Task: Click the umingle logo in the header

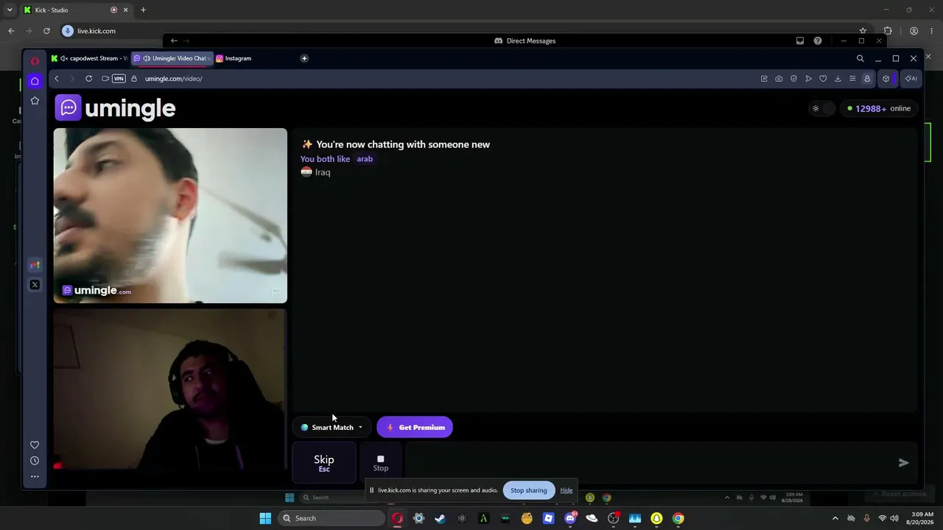Action: pyautogui.click(x=115, y=108)
